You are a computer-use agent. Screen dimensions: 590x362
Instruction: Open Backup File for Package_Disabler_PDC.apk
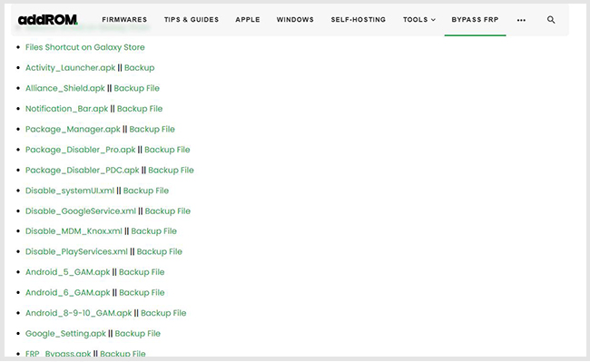(171, 171)
